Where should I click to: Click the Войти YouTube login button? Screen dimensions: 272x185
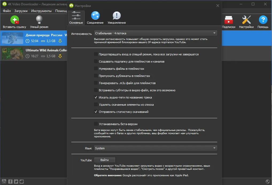pos(104,160)
